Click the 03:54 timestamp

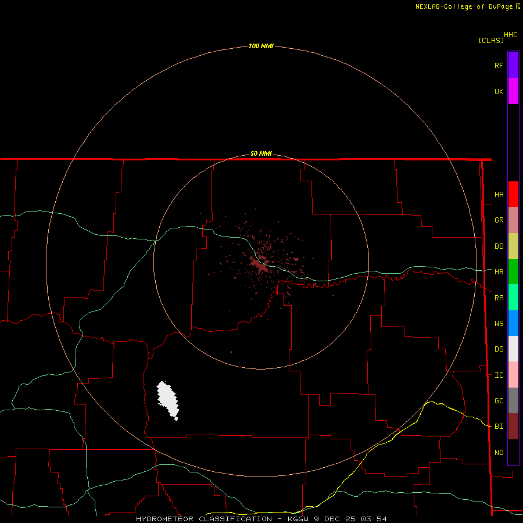(x=374, y=519)
